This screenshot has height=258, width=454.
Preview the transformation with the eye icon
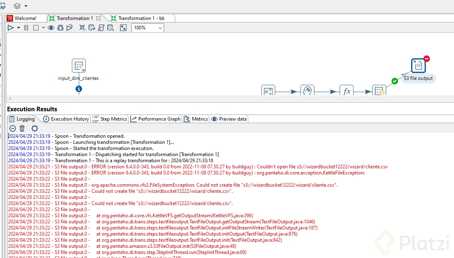click(51, 28)
